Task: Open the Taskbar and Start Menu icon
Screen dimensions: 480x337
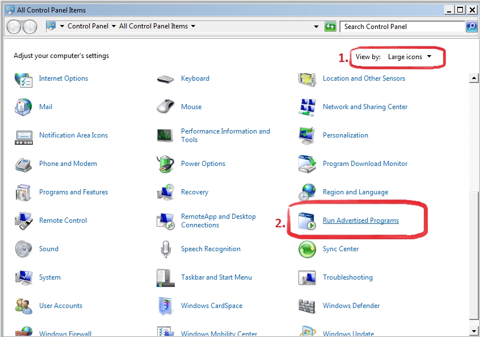Action: point(165,278)
